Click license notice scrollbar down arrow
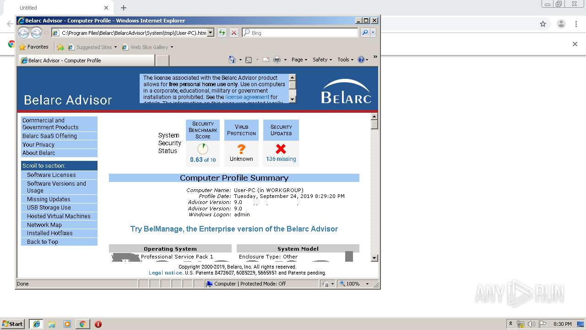Image resolution: width=586 pixels, height=330 pixels. tap(292, 99)
